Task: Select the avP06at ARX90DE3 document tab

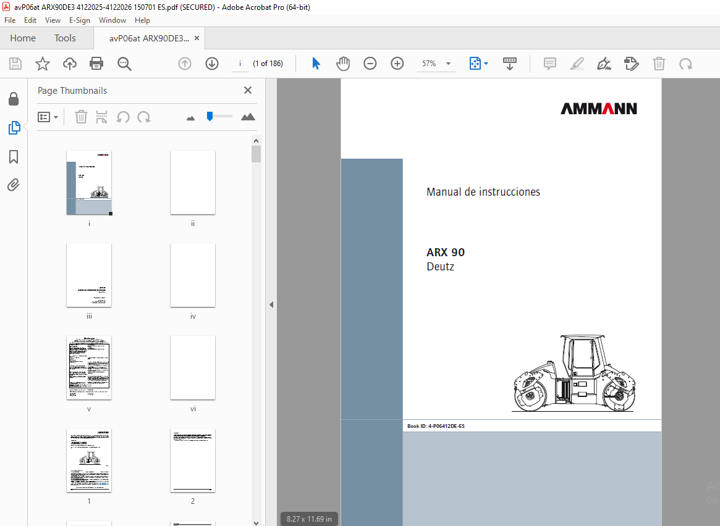Action: pos(149,38)
